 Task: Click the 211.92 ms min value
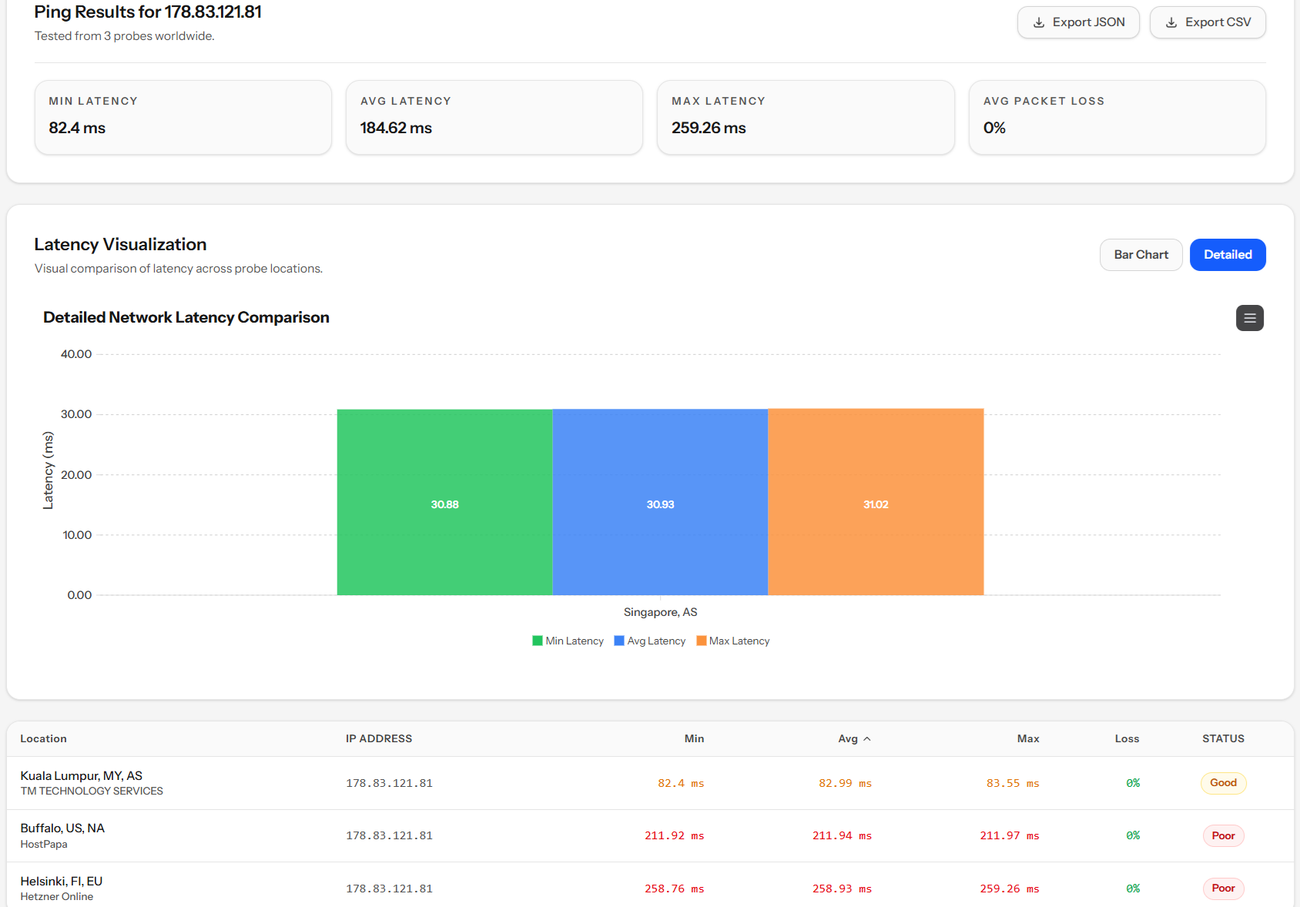[674, 836]
